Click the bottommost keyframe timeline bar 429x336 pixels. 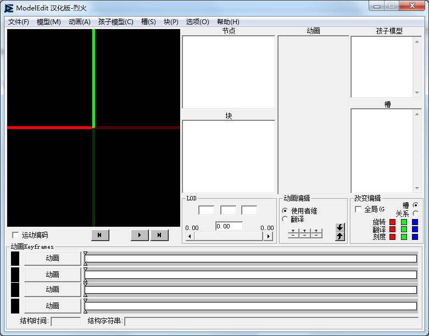251,306
